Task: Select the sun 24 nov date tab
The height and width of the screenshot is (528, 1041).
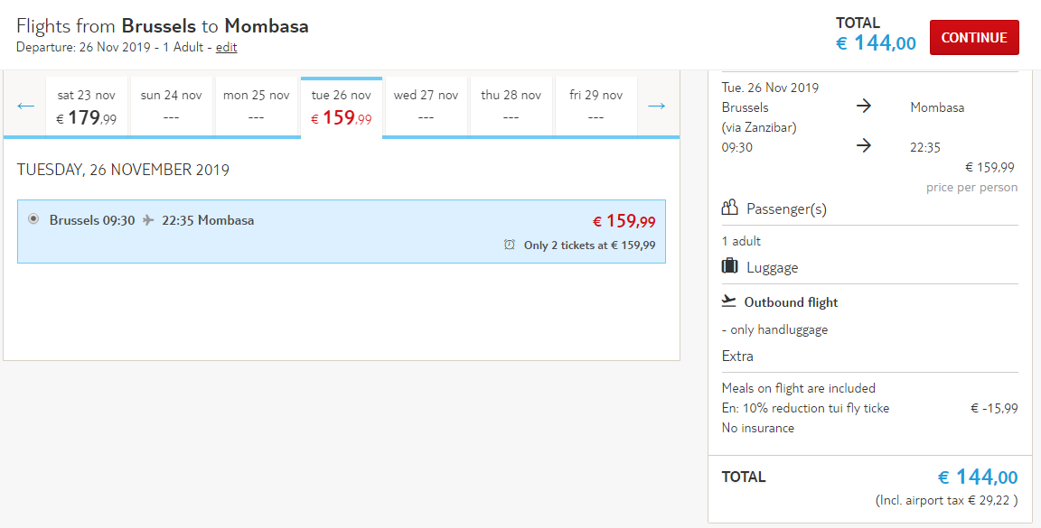Action: pos(172,107)
